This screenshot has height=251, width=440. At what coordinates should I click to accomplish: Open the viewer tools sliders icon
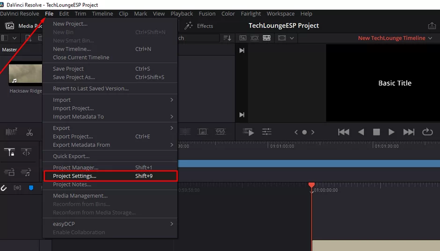pyautogui.click(x=267, y=132)
